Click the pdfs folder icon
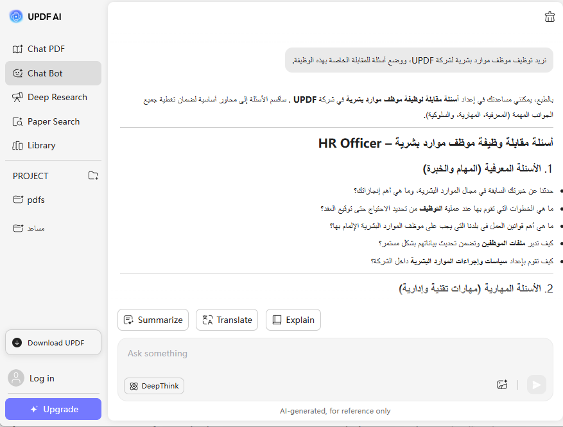Viewport: 563px width, 427px height. [x=18, y=200]
